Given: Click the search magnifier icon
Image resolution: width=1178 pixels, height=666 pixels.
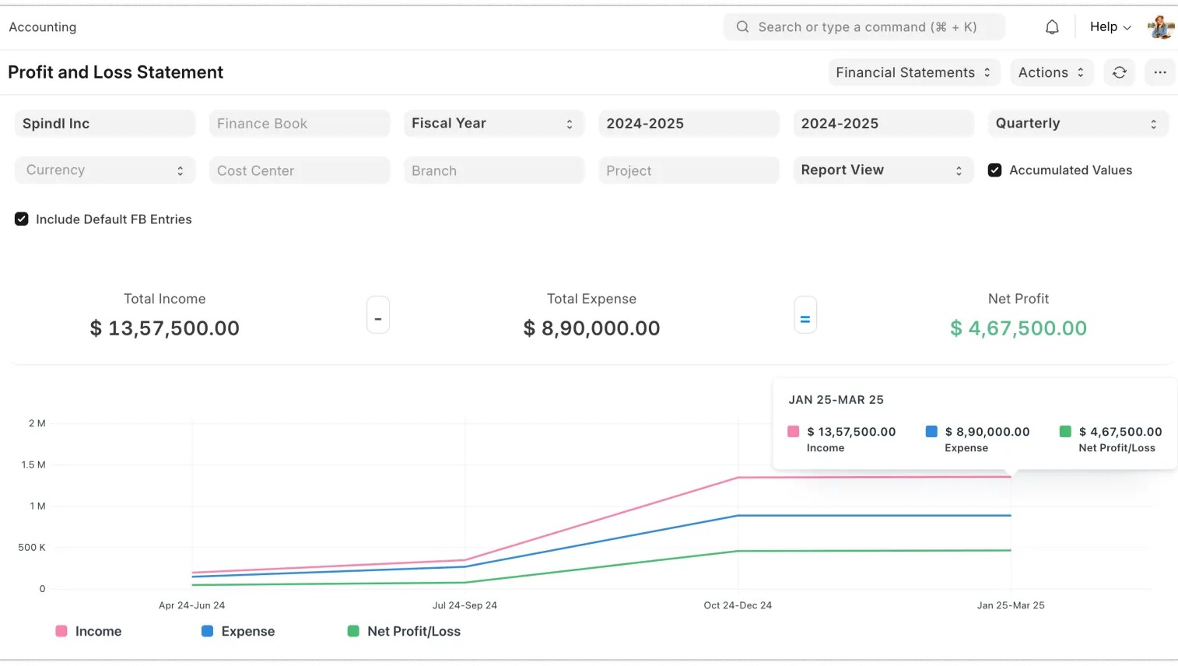Looking at the screenshot, I should click(742, 27).
